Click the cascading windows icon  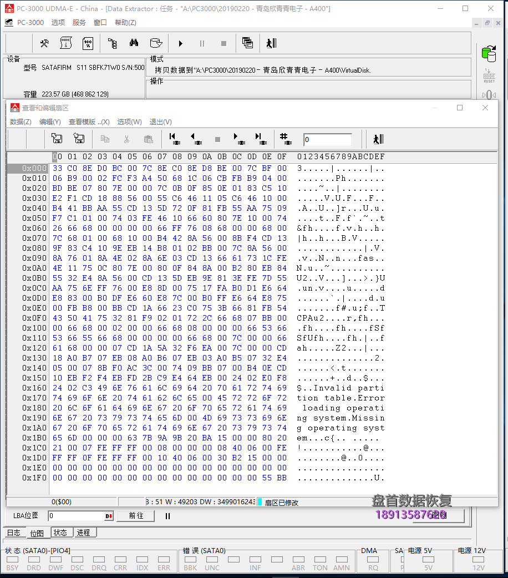[247, 43]
